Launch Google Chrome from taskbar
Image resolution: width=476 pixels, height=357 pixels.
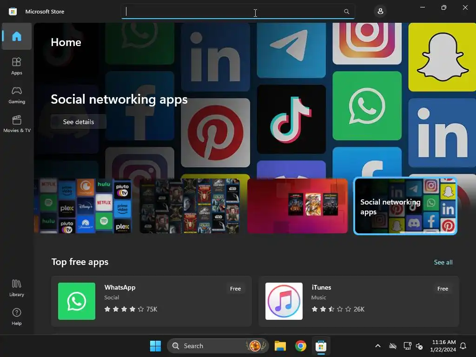pyautogui.click(x=301, y=346)
